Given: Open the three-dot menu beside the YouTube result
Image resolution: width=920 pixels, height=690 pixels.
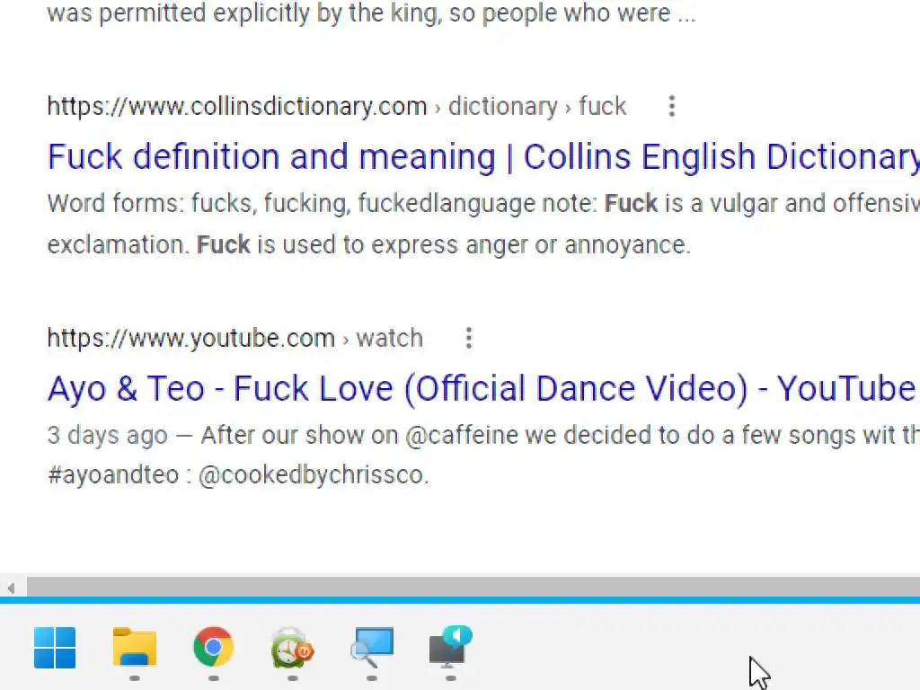Looking at the screenshot, I should coord(468,338).
